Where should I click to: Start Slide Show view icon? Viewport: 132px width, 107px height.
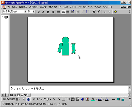pyautogui.click(x=25, y=95)
